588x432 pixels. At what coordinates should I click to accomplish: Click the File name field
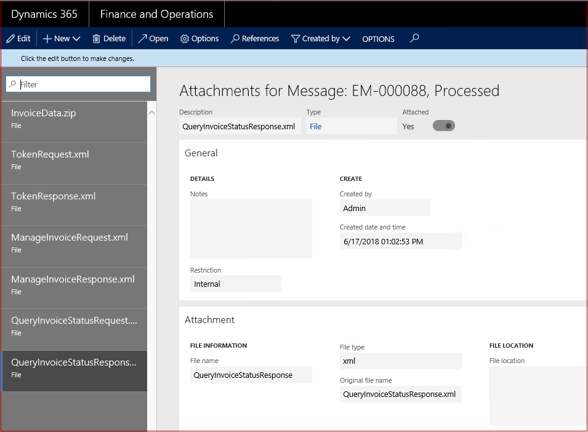[x=251, y=375]
